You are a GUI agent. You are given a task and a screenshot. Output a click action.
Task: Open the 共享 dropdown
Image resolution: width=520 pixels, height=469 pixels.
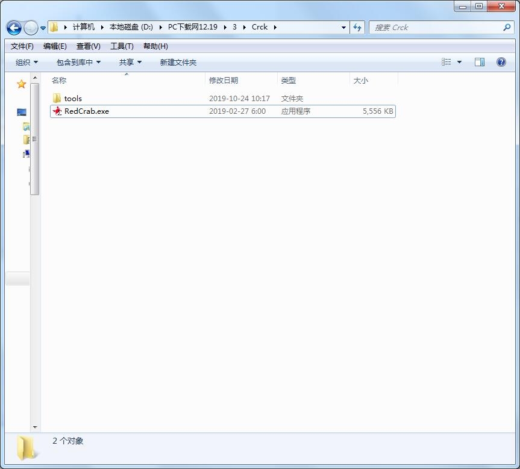coord(130,62)
